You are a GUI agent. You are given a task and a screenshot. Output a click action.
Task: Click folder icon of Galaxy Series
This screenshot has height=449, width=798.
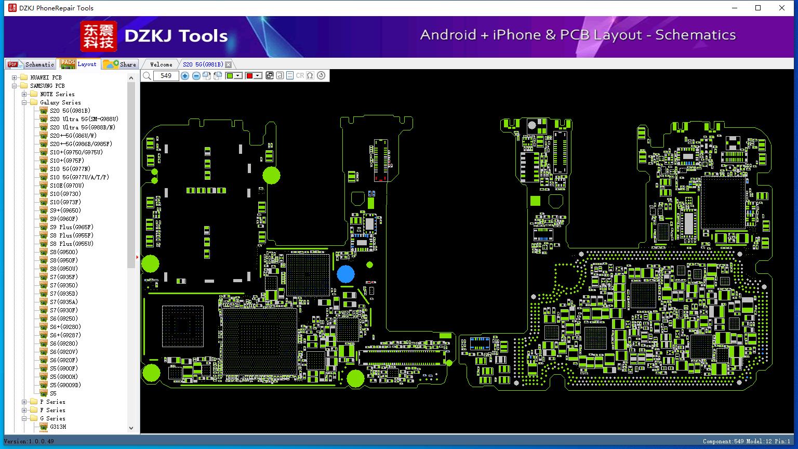tap(34, 102)
